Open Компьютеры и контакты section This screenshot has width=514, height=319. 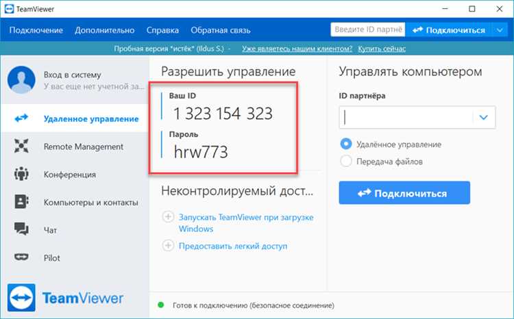click(75, 202)
